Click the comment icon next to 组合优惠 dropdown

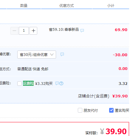(62, 54)
